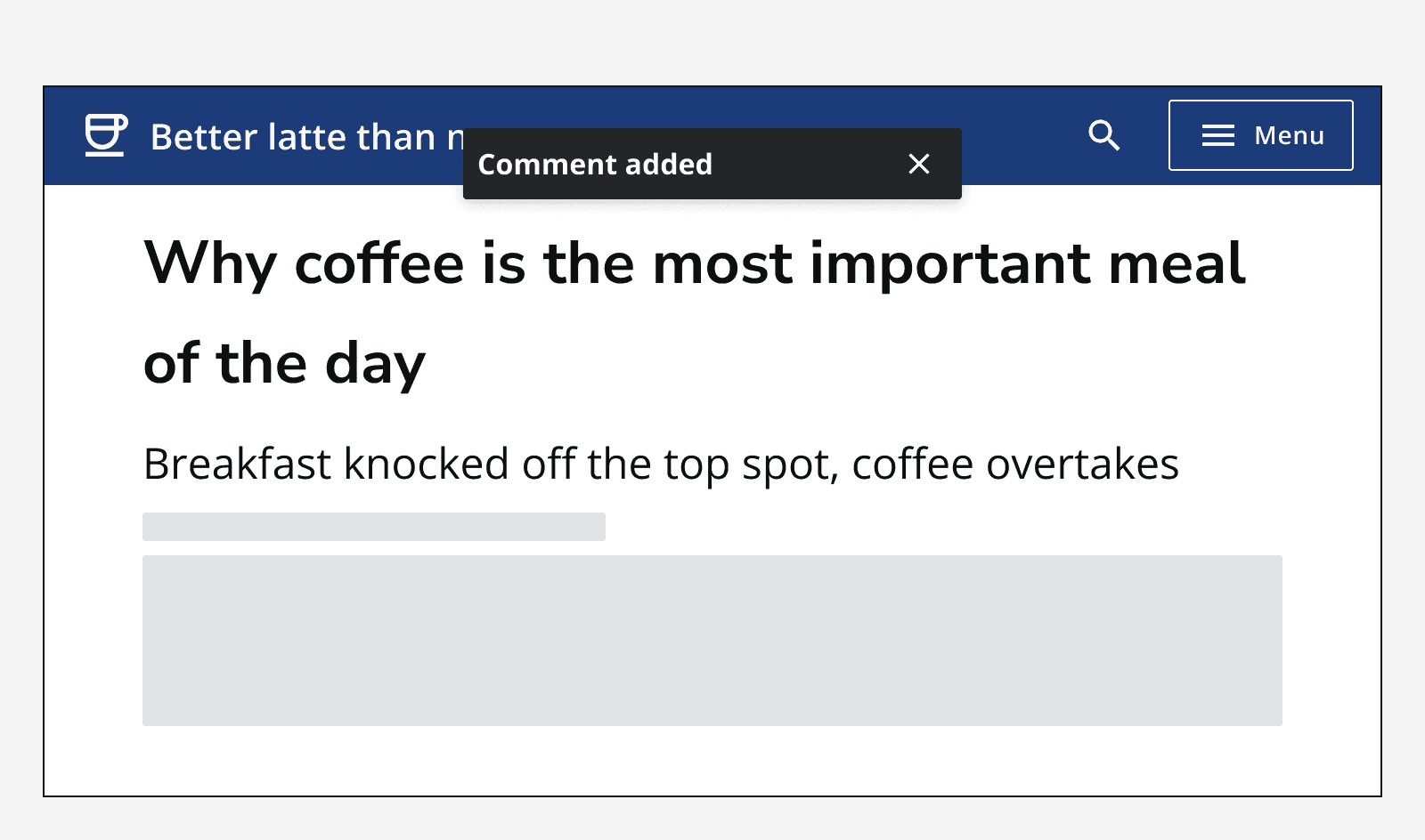Image resolution: width=1425 pixels, height=840 pixels.
Task: Click the hamburger icon inside the Menu button
Action: (1217, 135)
